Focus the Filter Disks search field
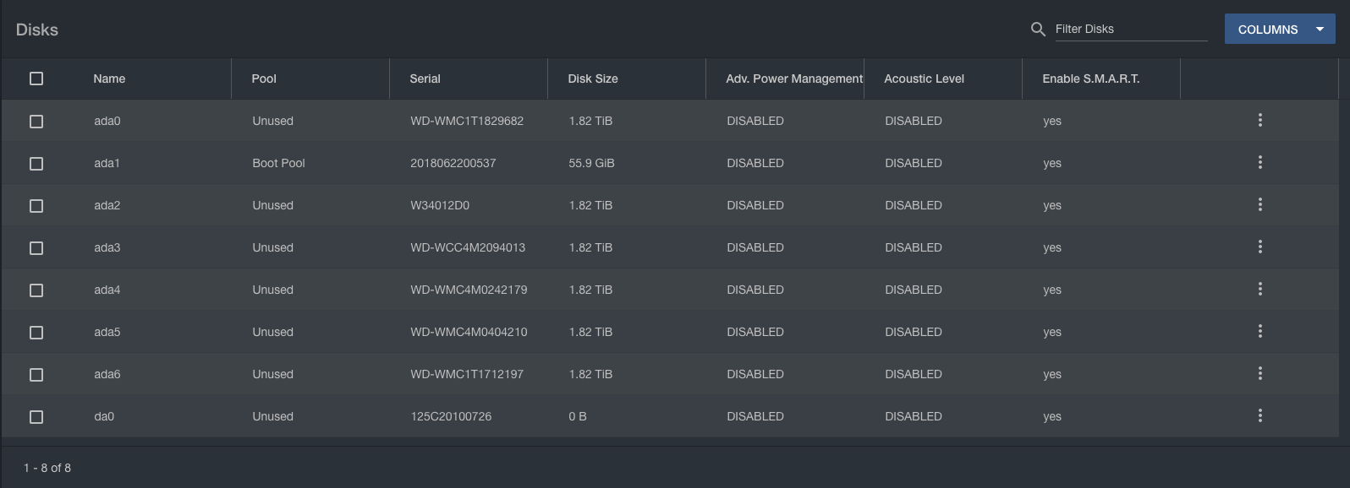This screenshot has width=1350, height=488. click(1131, 29)
